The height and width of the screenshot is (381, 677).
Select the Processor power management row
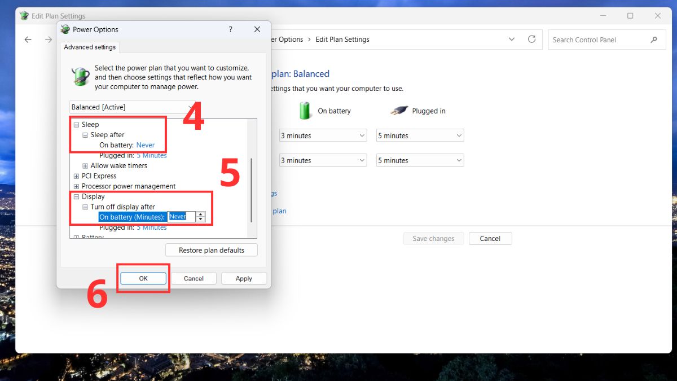(x=129, y=186)
